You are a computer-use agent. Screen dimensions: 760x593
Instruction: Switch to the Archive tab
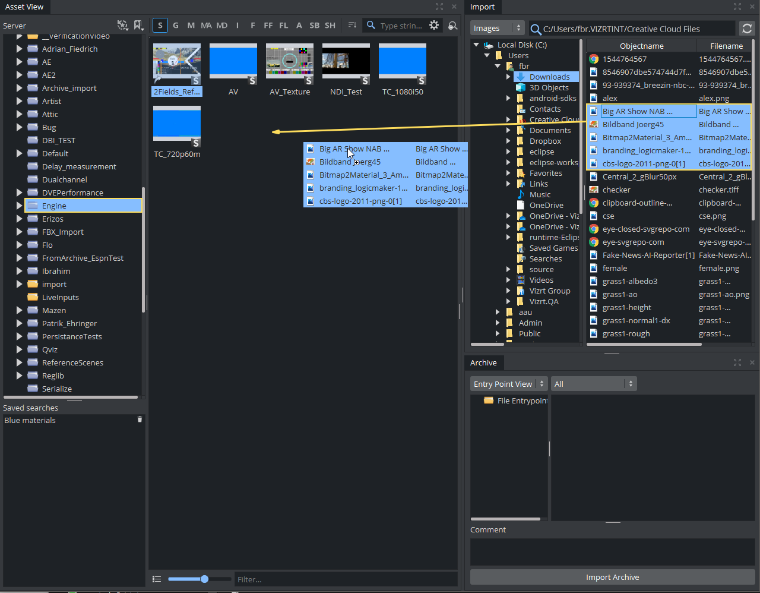point(483,362)
